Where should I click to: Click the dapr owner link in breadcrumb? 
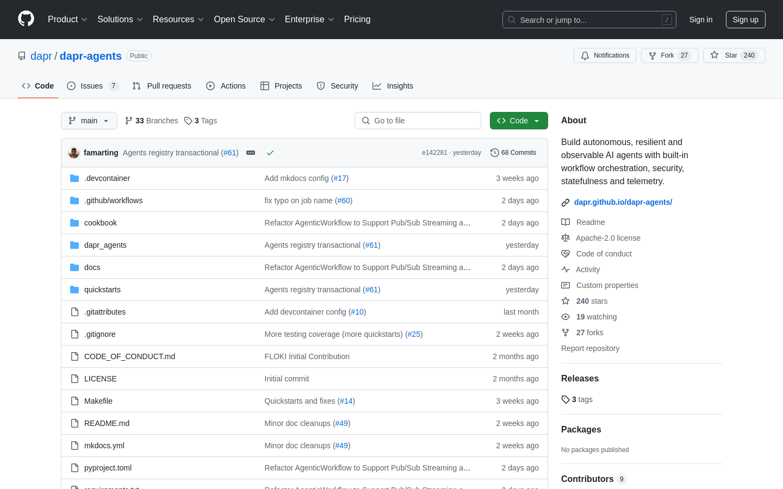pos(41,56)
